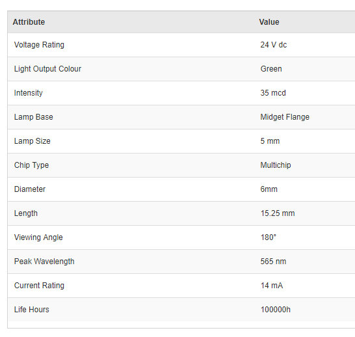355x337 pixels.
Task: Click the 6mm Diameter value
Action: pos(269,189)
